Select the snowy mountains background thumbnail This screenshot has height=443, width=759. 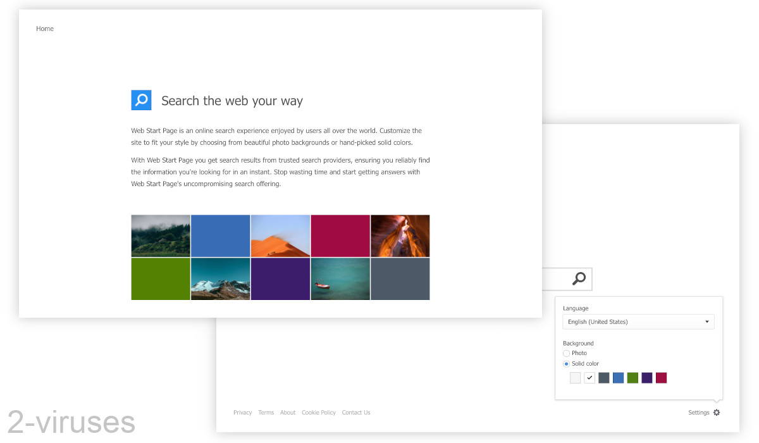coord(220,278)
